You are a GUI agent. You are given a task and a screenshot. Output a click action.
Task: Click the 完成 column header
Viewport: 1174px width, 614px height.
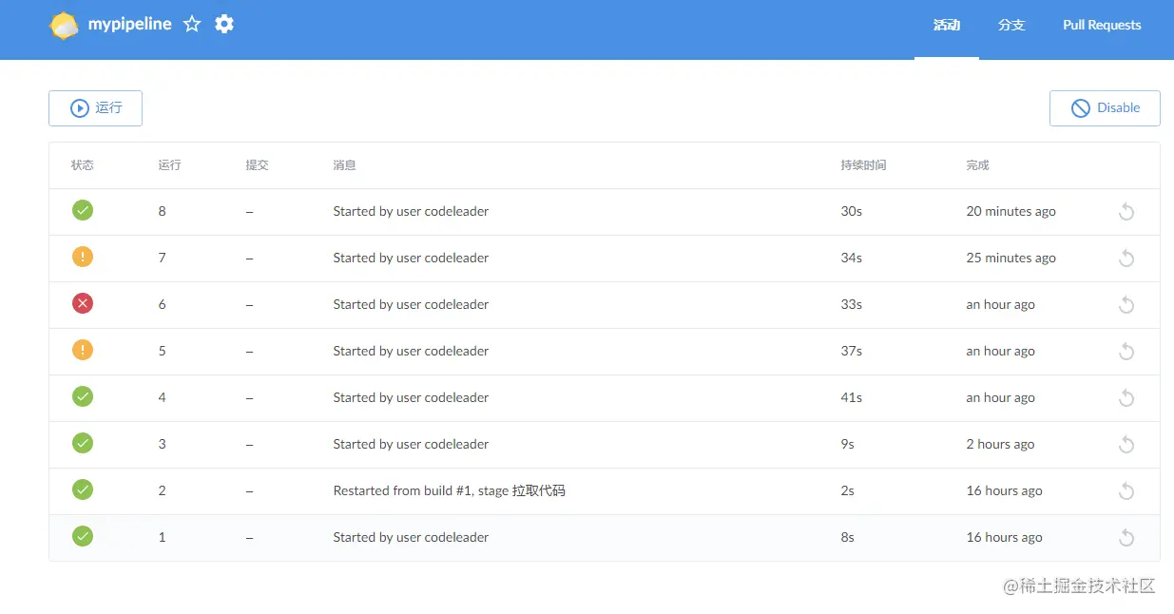pos(978,165)
